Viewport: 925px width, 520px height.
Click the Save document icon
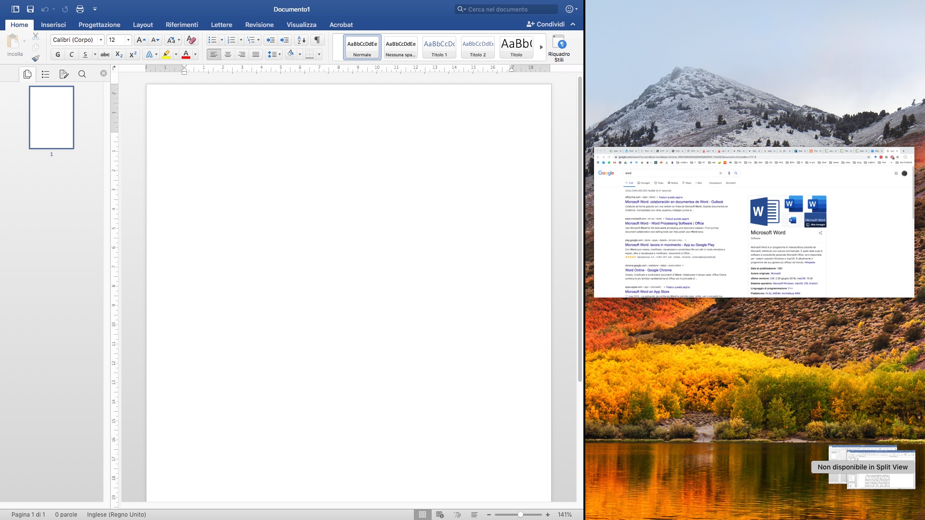30,9
